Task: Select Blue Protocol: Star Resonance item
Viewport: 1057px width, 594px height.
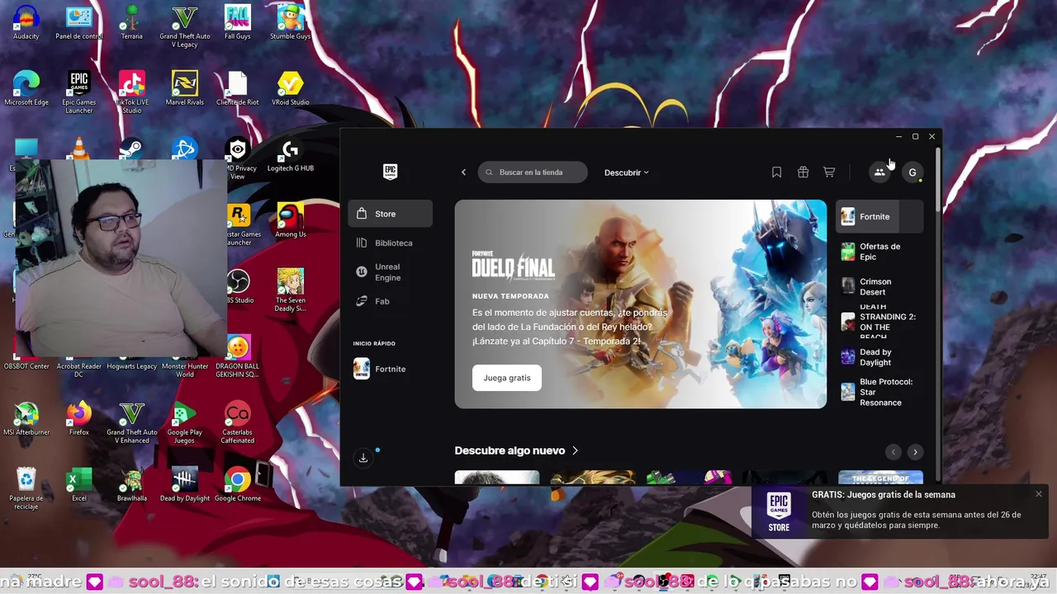Action: [x=880, y=392]
